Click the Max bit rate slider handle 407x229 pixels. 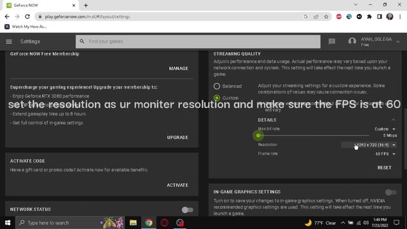(258, 135)
